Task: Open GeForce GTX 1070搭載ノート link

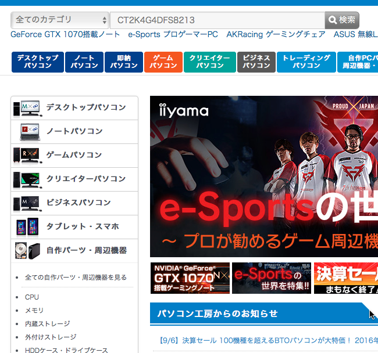Action: point(65,34)
